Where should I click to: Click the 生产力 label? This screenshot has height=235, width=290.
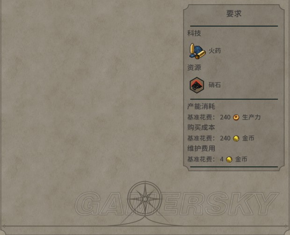pyautogui.click(x=251, y=117)
